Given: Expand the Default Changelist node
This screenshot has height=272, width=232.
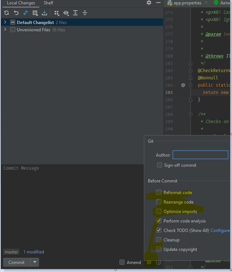Looking at the screenshot, I should pyautogui.click(x=5, y=22).
